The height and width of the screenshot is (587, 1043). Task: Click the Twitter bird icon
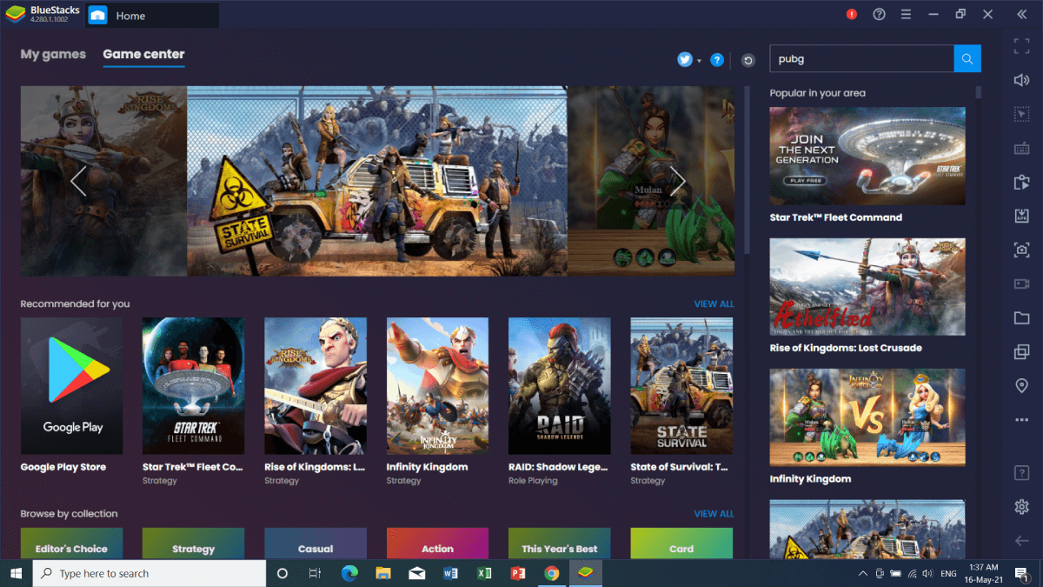pos(685,60)
